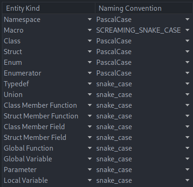Select the SCREAMING_SNAKE_CASE value text
This screenshot has width=193, height=187.
pyautogui.click(x=139, y=30)
